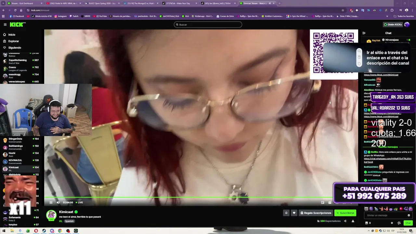Open Inicio in the sidebar
The image size is (416, 234).
click(x=12, y=34)
